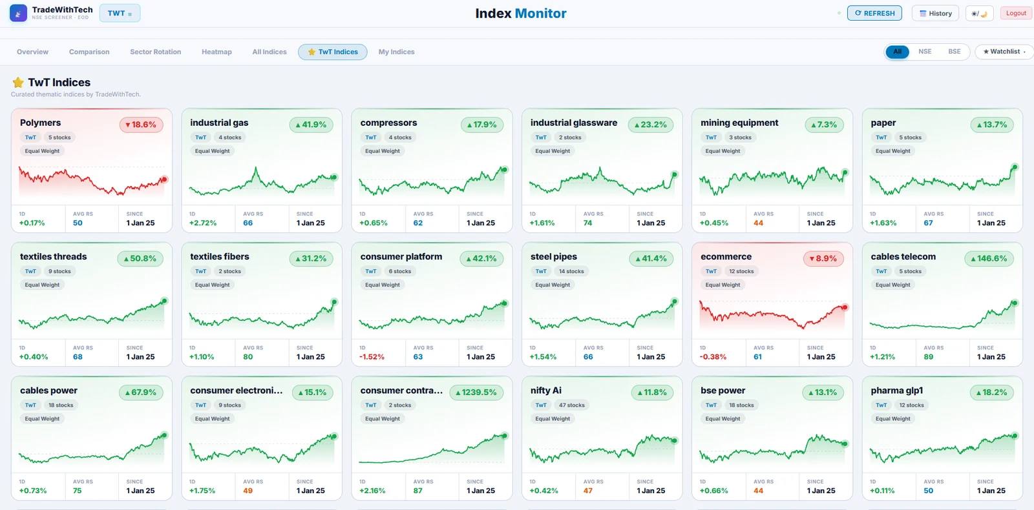Open the TWT menu dropdown
Screen dimensions: 1034x510
pos(120,14)
